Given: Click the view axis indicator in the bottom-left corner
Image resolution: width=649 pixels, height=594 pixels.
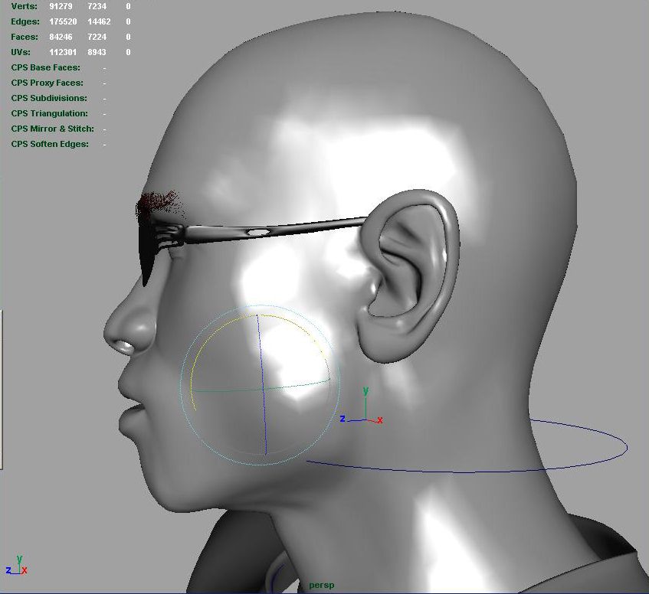Looking at the screenshot, I should pos(17,566).
